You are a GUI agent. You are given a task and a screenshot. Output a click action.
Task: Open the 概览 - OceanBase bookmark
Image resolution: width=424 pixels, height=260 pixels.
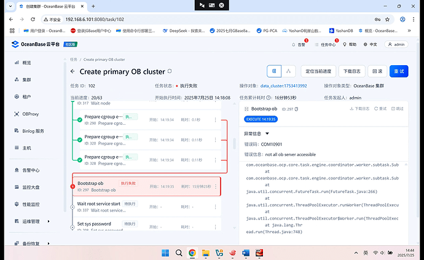click(378, 31)
